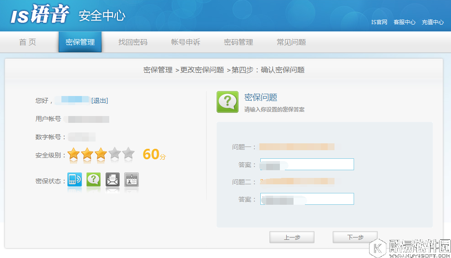Focus the answer field under 问题一
The image size is (451, 258).
tap(307, 164)
